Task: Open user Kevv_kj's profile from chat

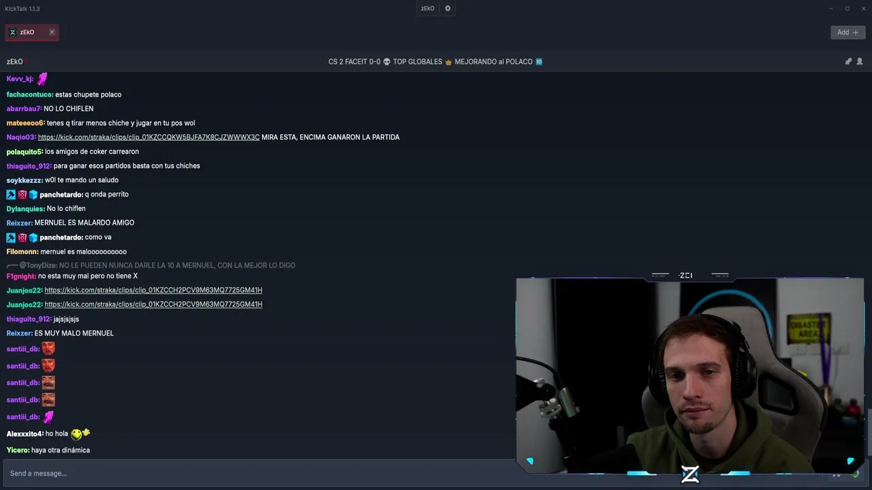Action: click(x=20, y=79)
